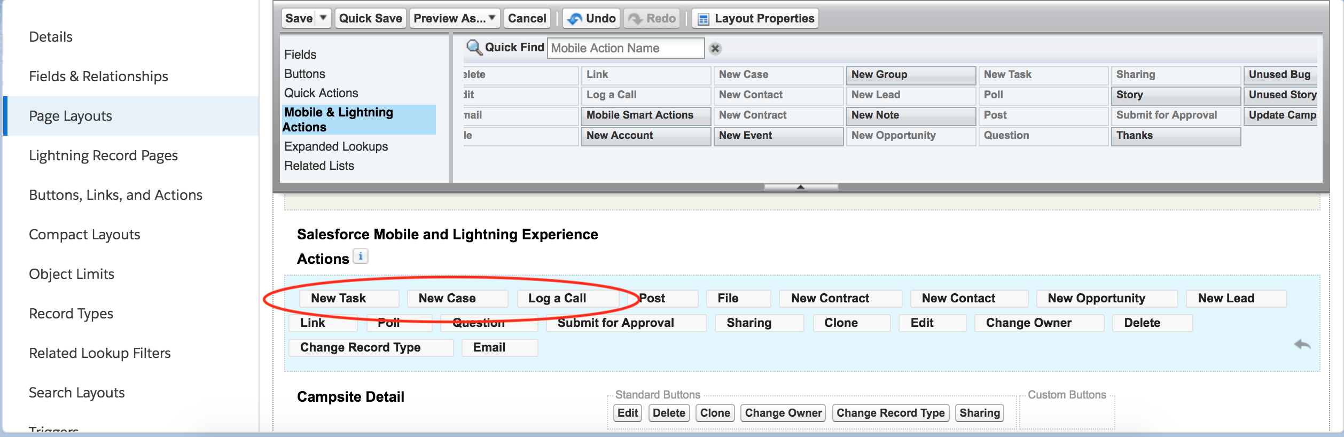The width and height of the screenshot is (1344, 437).
Task: Click Sharing in Standard Buttons
Action: pos(980,413)
